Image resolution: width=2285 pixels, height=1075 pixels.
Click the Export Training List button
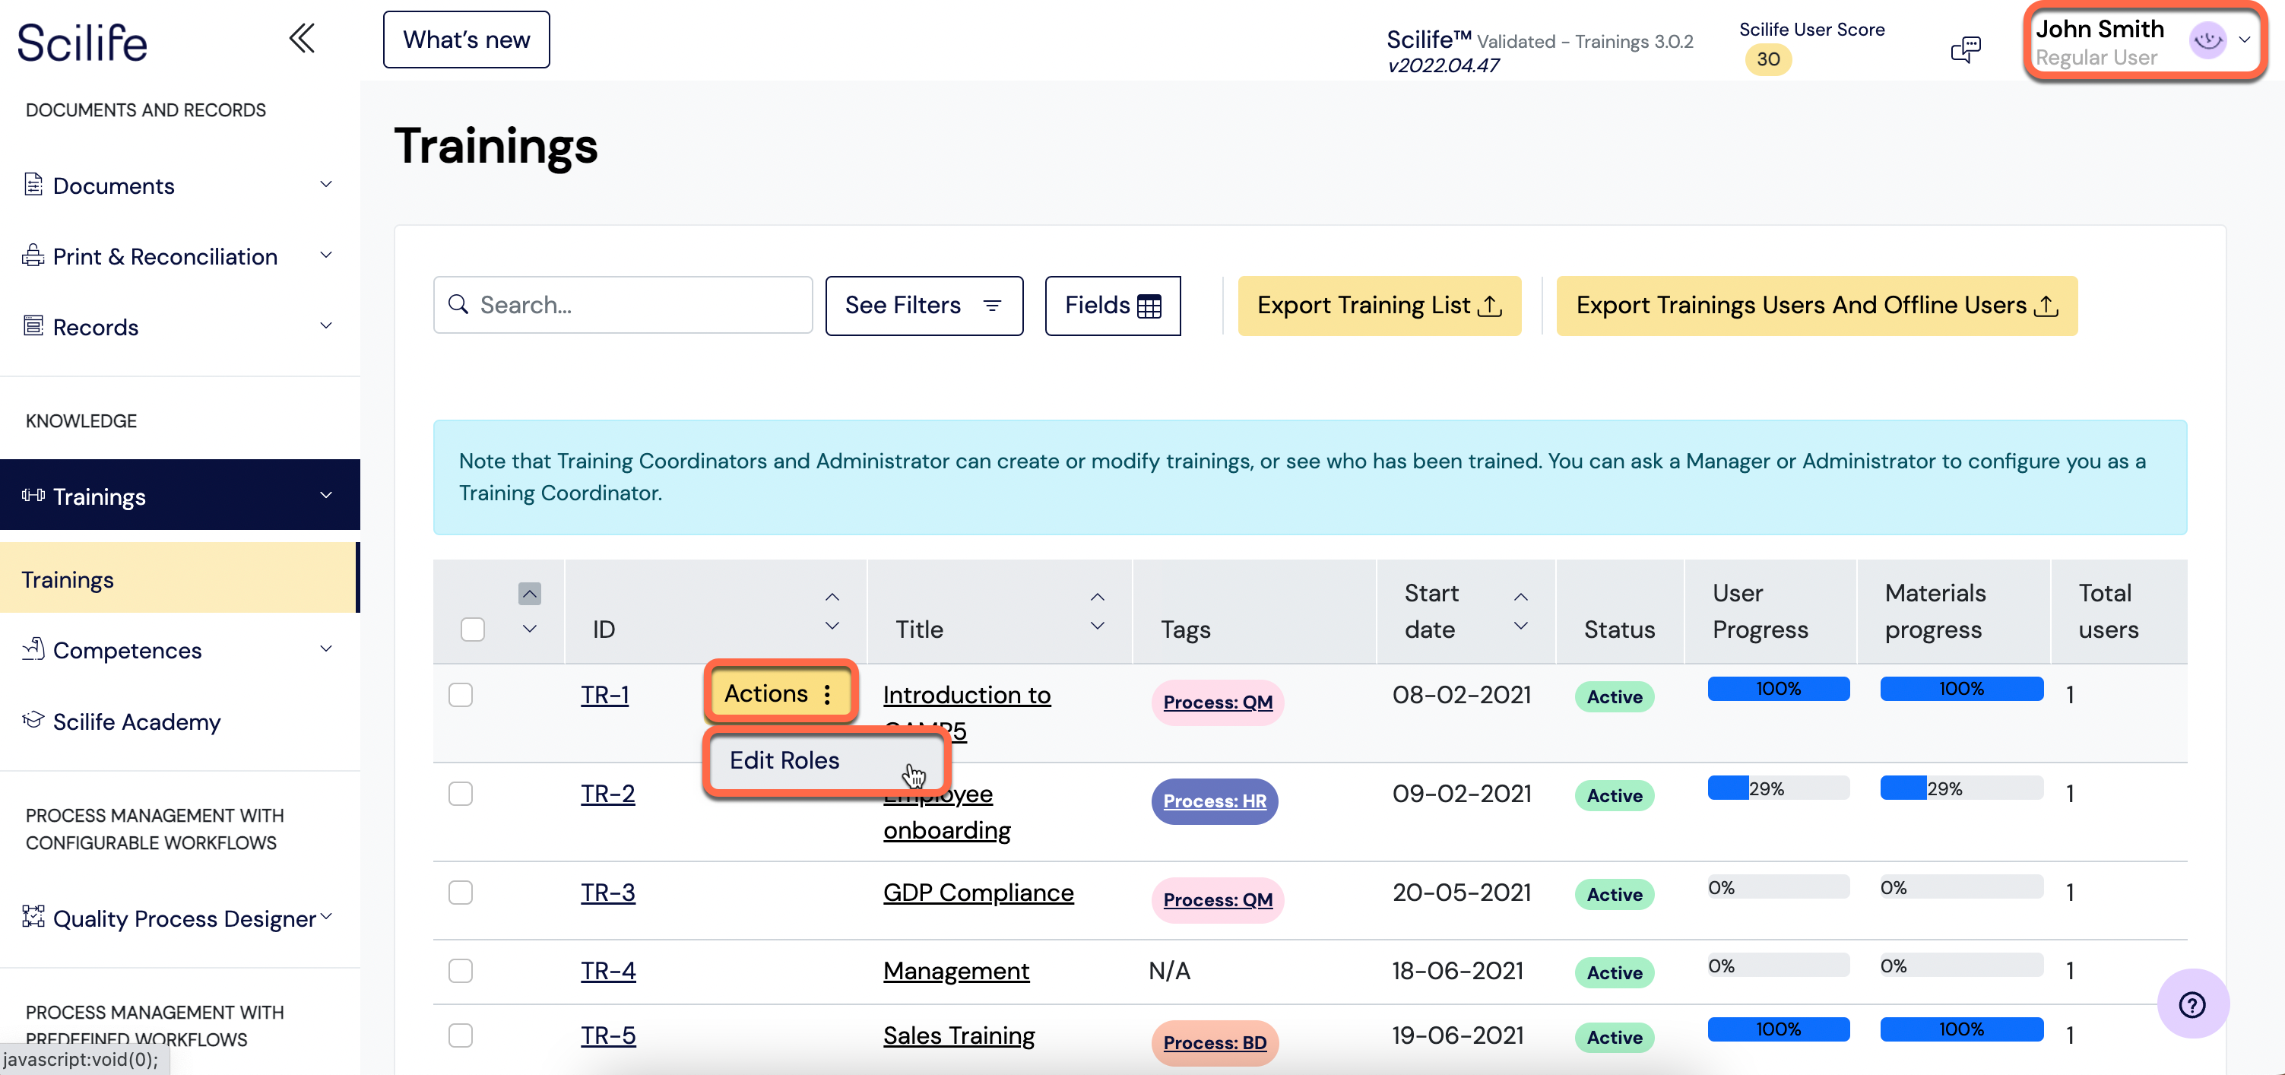pyautogui.click(x=1377, y=305)
